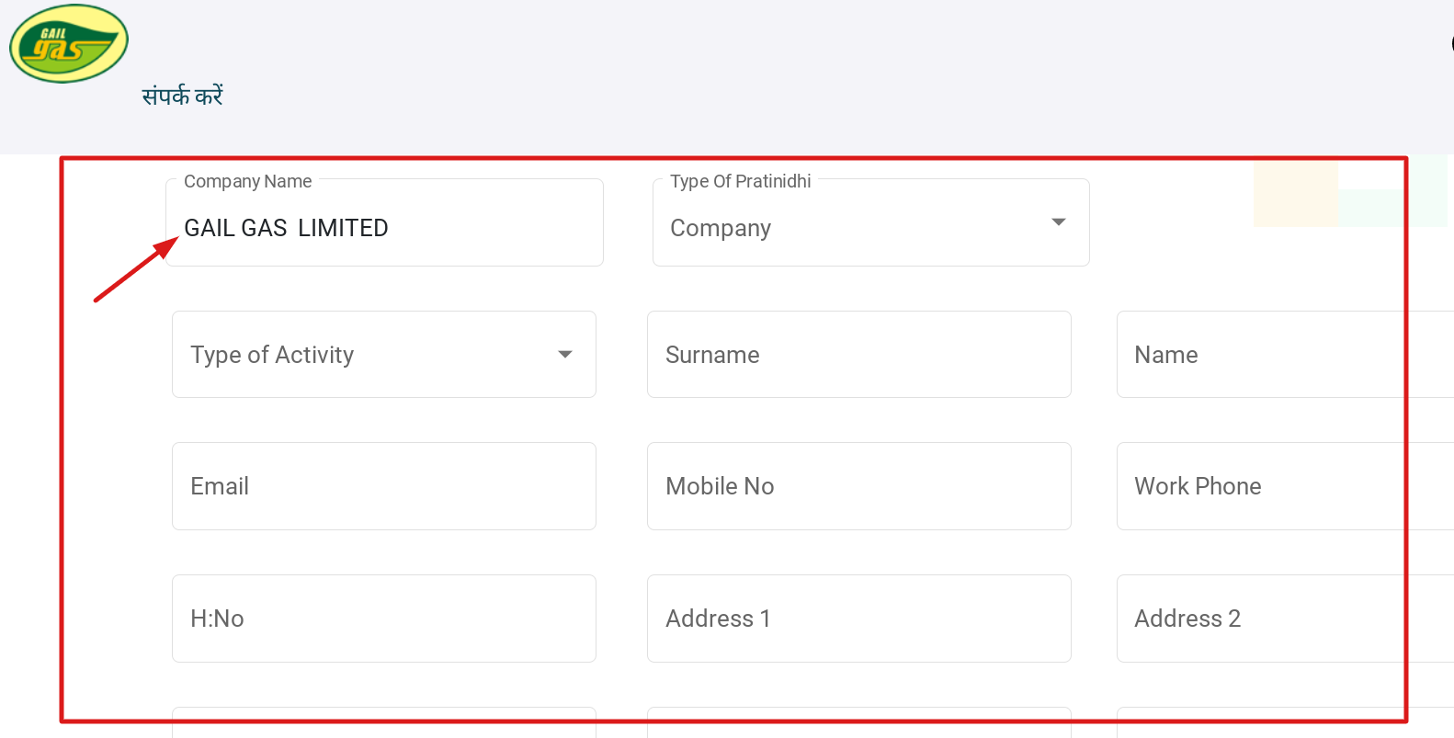The width and height of the screenshot is (1454, 738).
Task: Focus the Address 1 field
Action: pyautogui.click(x=858, y=619)
